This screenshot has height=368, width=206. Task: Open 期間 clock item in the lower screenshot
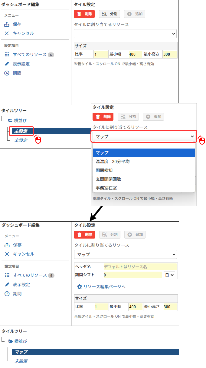(13, 294)
